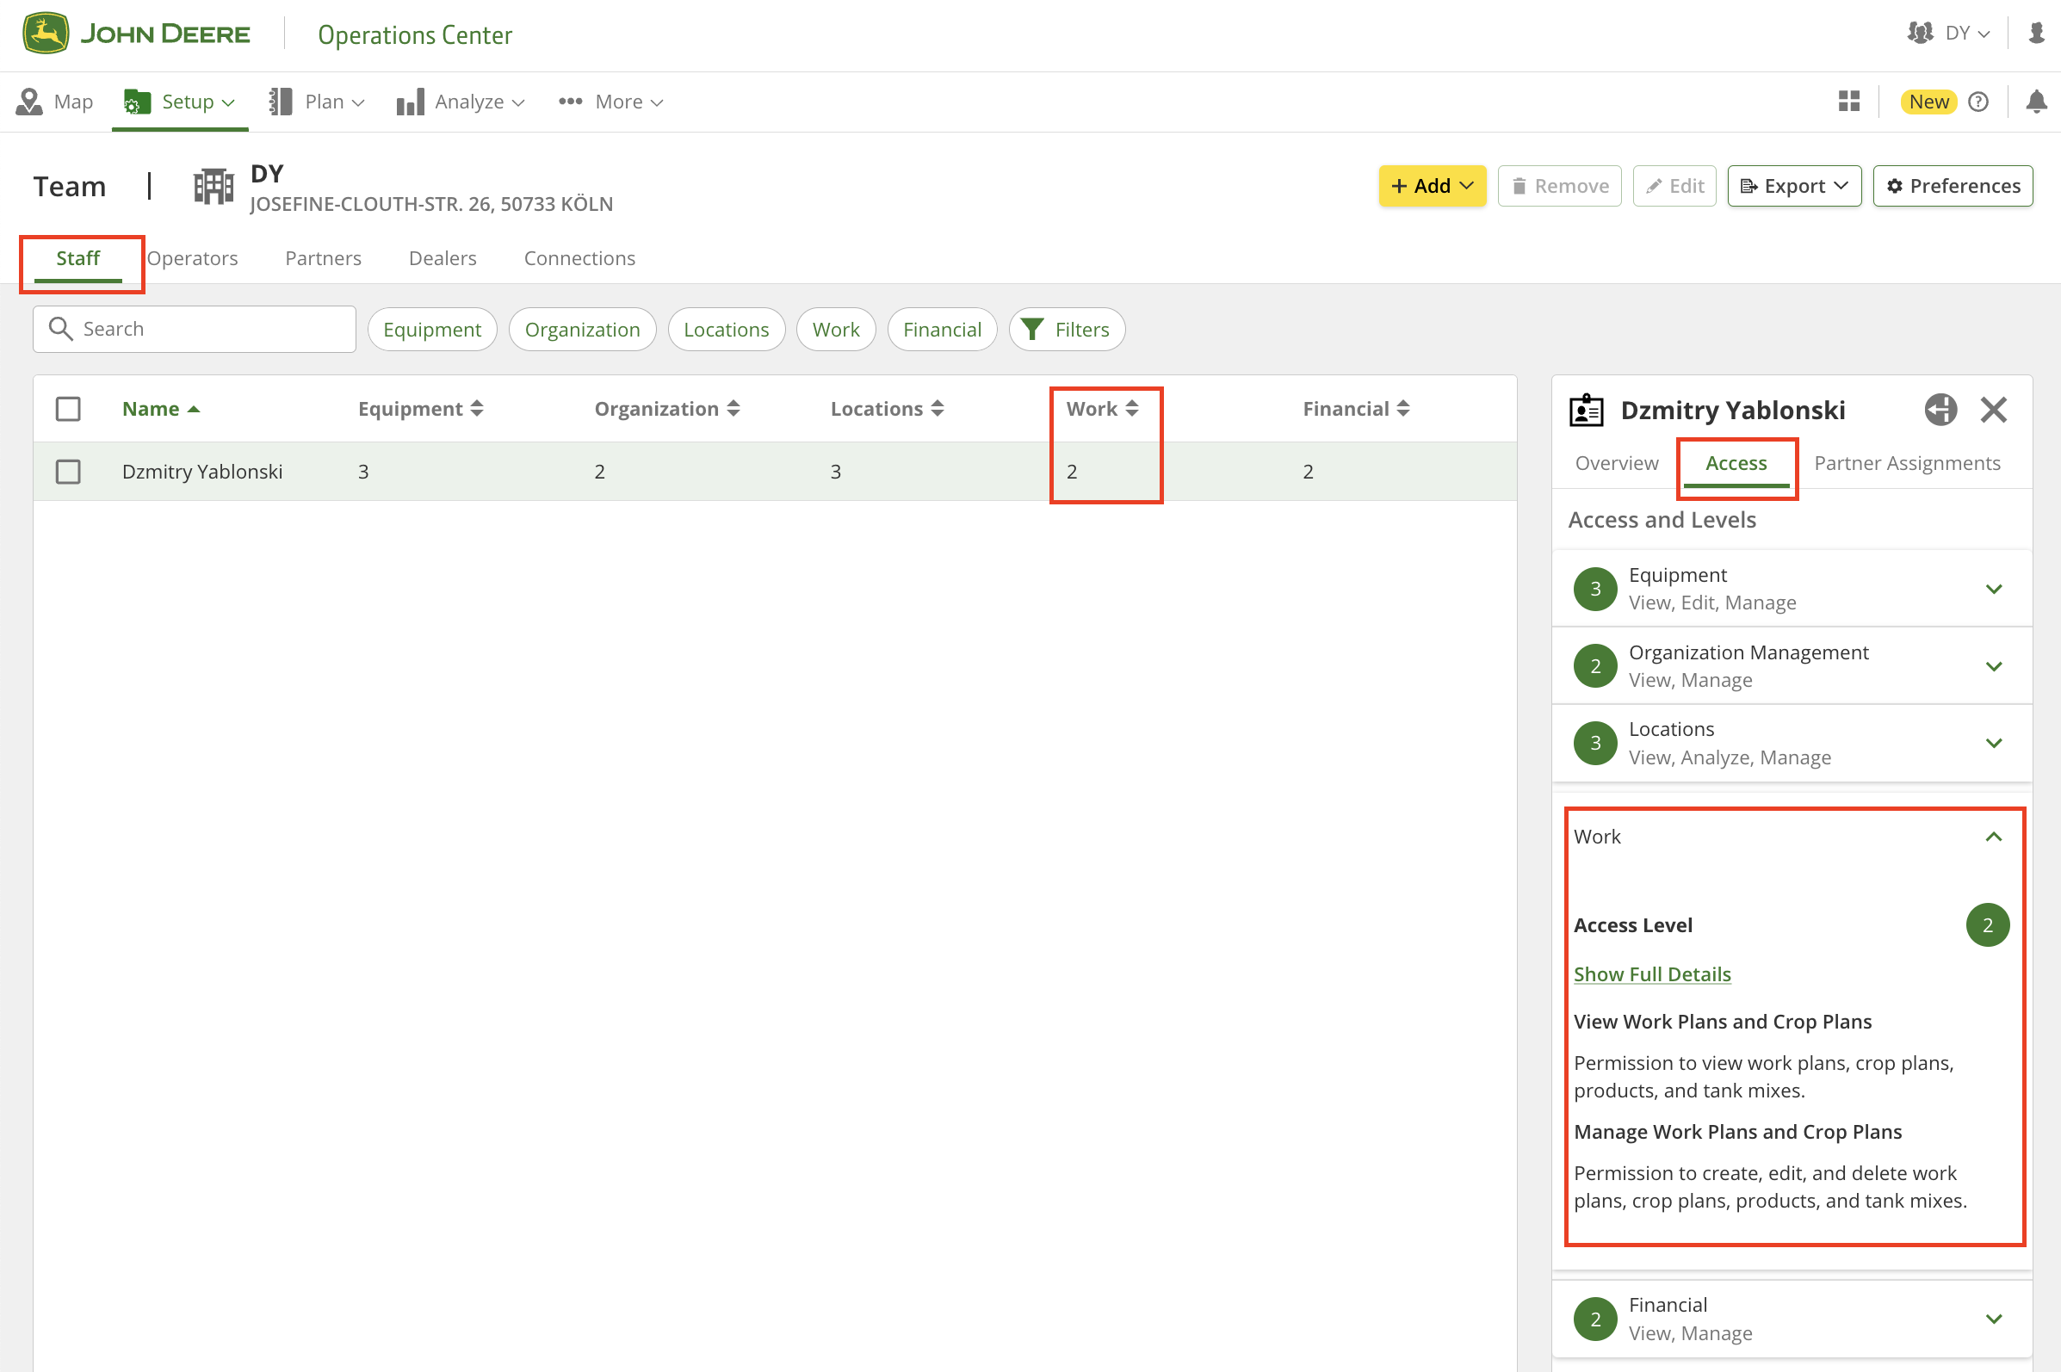The width and height of the screenshot is (2061, 1372).
Task: Open the apps grid icon
Action: coord(1848,102)
